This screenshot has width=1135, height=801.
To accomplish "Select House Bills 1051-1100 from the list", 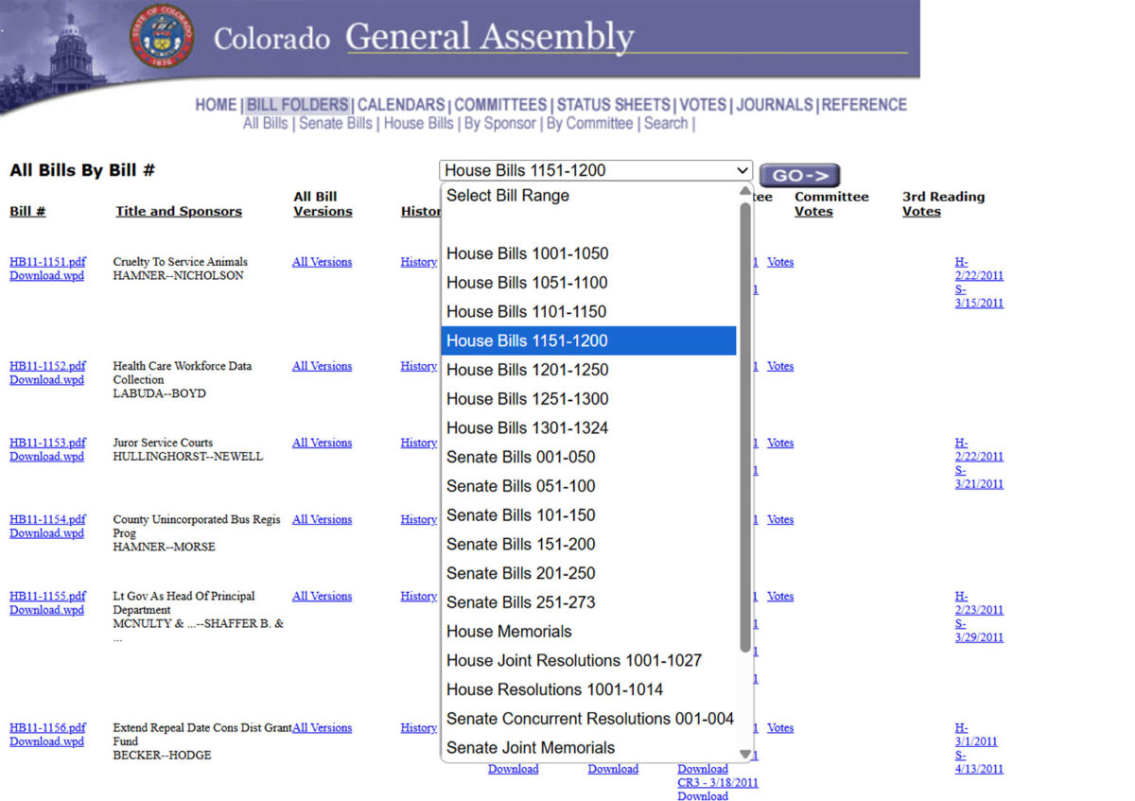I will click(588, 283).
